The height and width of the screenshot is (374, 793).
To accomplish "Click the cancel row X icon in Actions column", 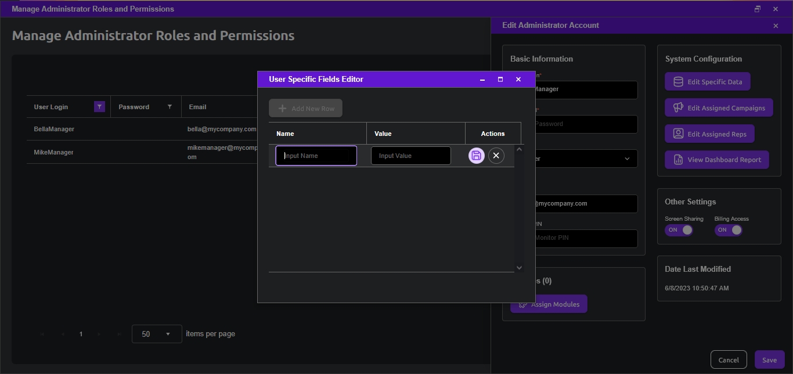I will [496, 156].
